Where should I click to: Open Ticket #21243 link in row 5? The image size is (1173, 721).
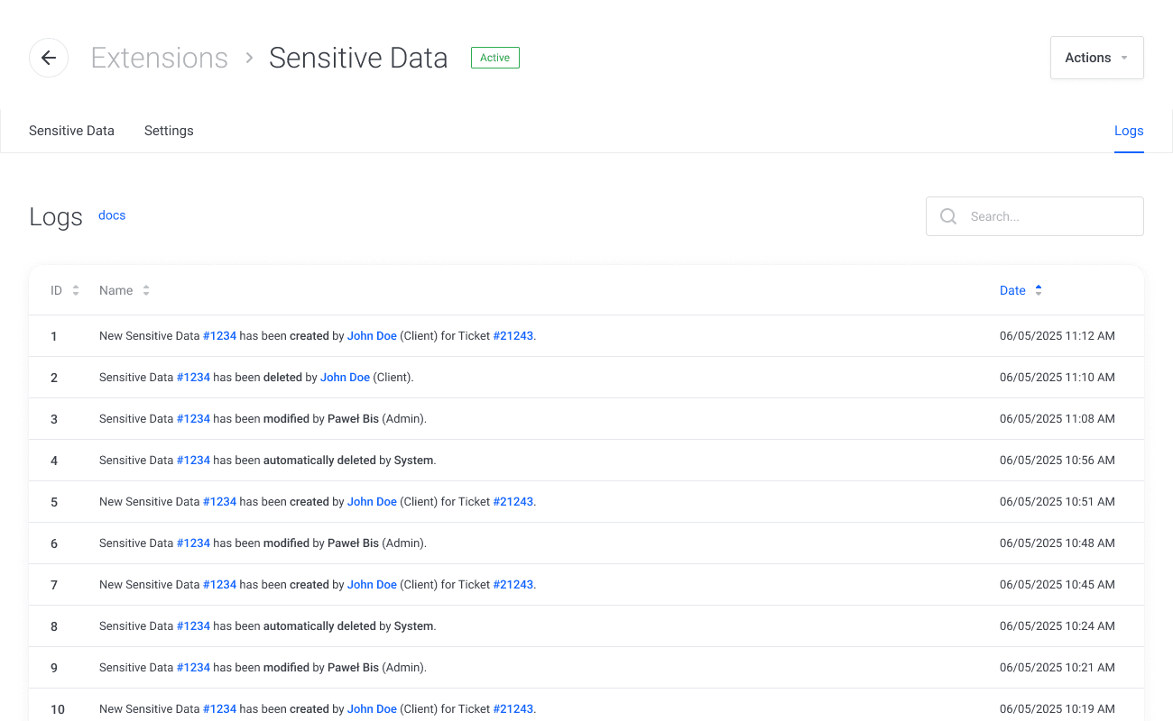pyautogui.click(x=513, y=502)
